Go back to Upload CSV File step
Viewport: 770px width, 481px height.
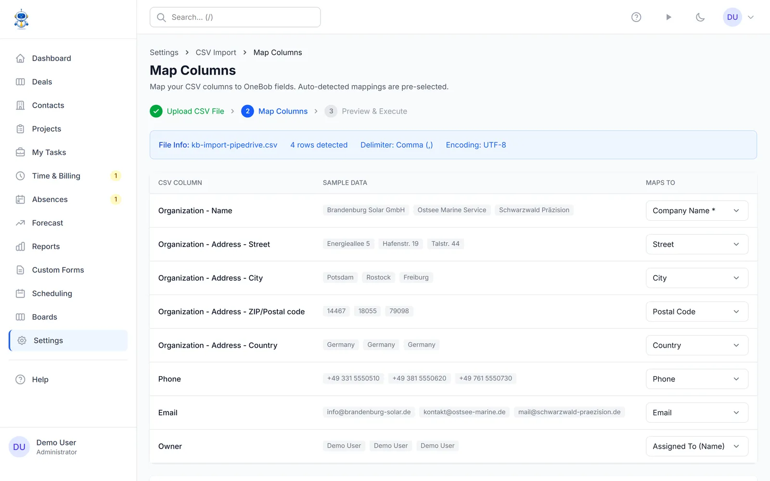(195, 111)
